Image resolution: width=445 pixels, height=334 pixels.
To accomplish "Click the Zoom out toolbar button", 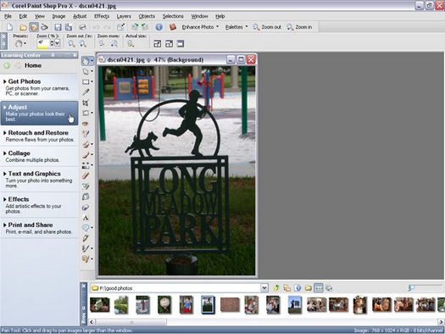I will click(267, 27).
